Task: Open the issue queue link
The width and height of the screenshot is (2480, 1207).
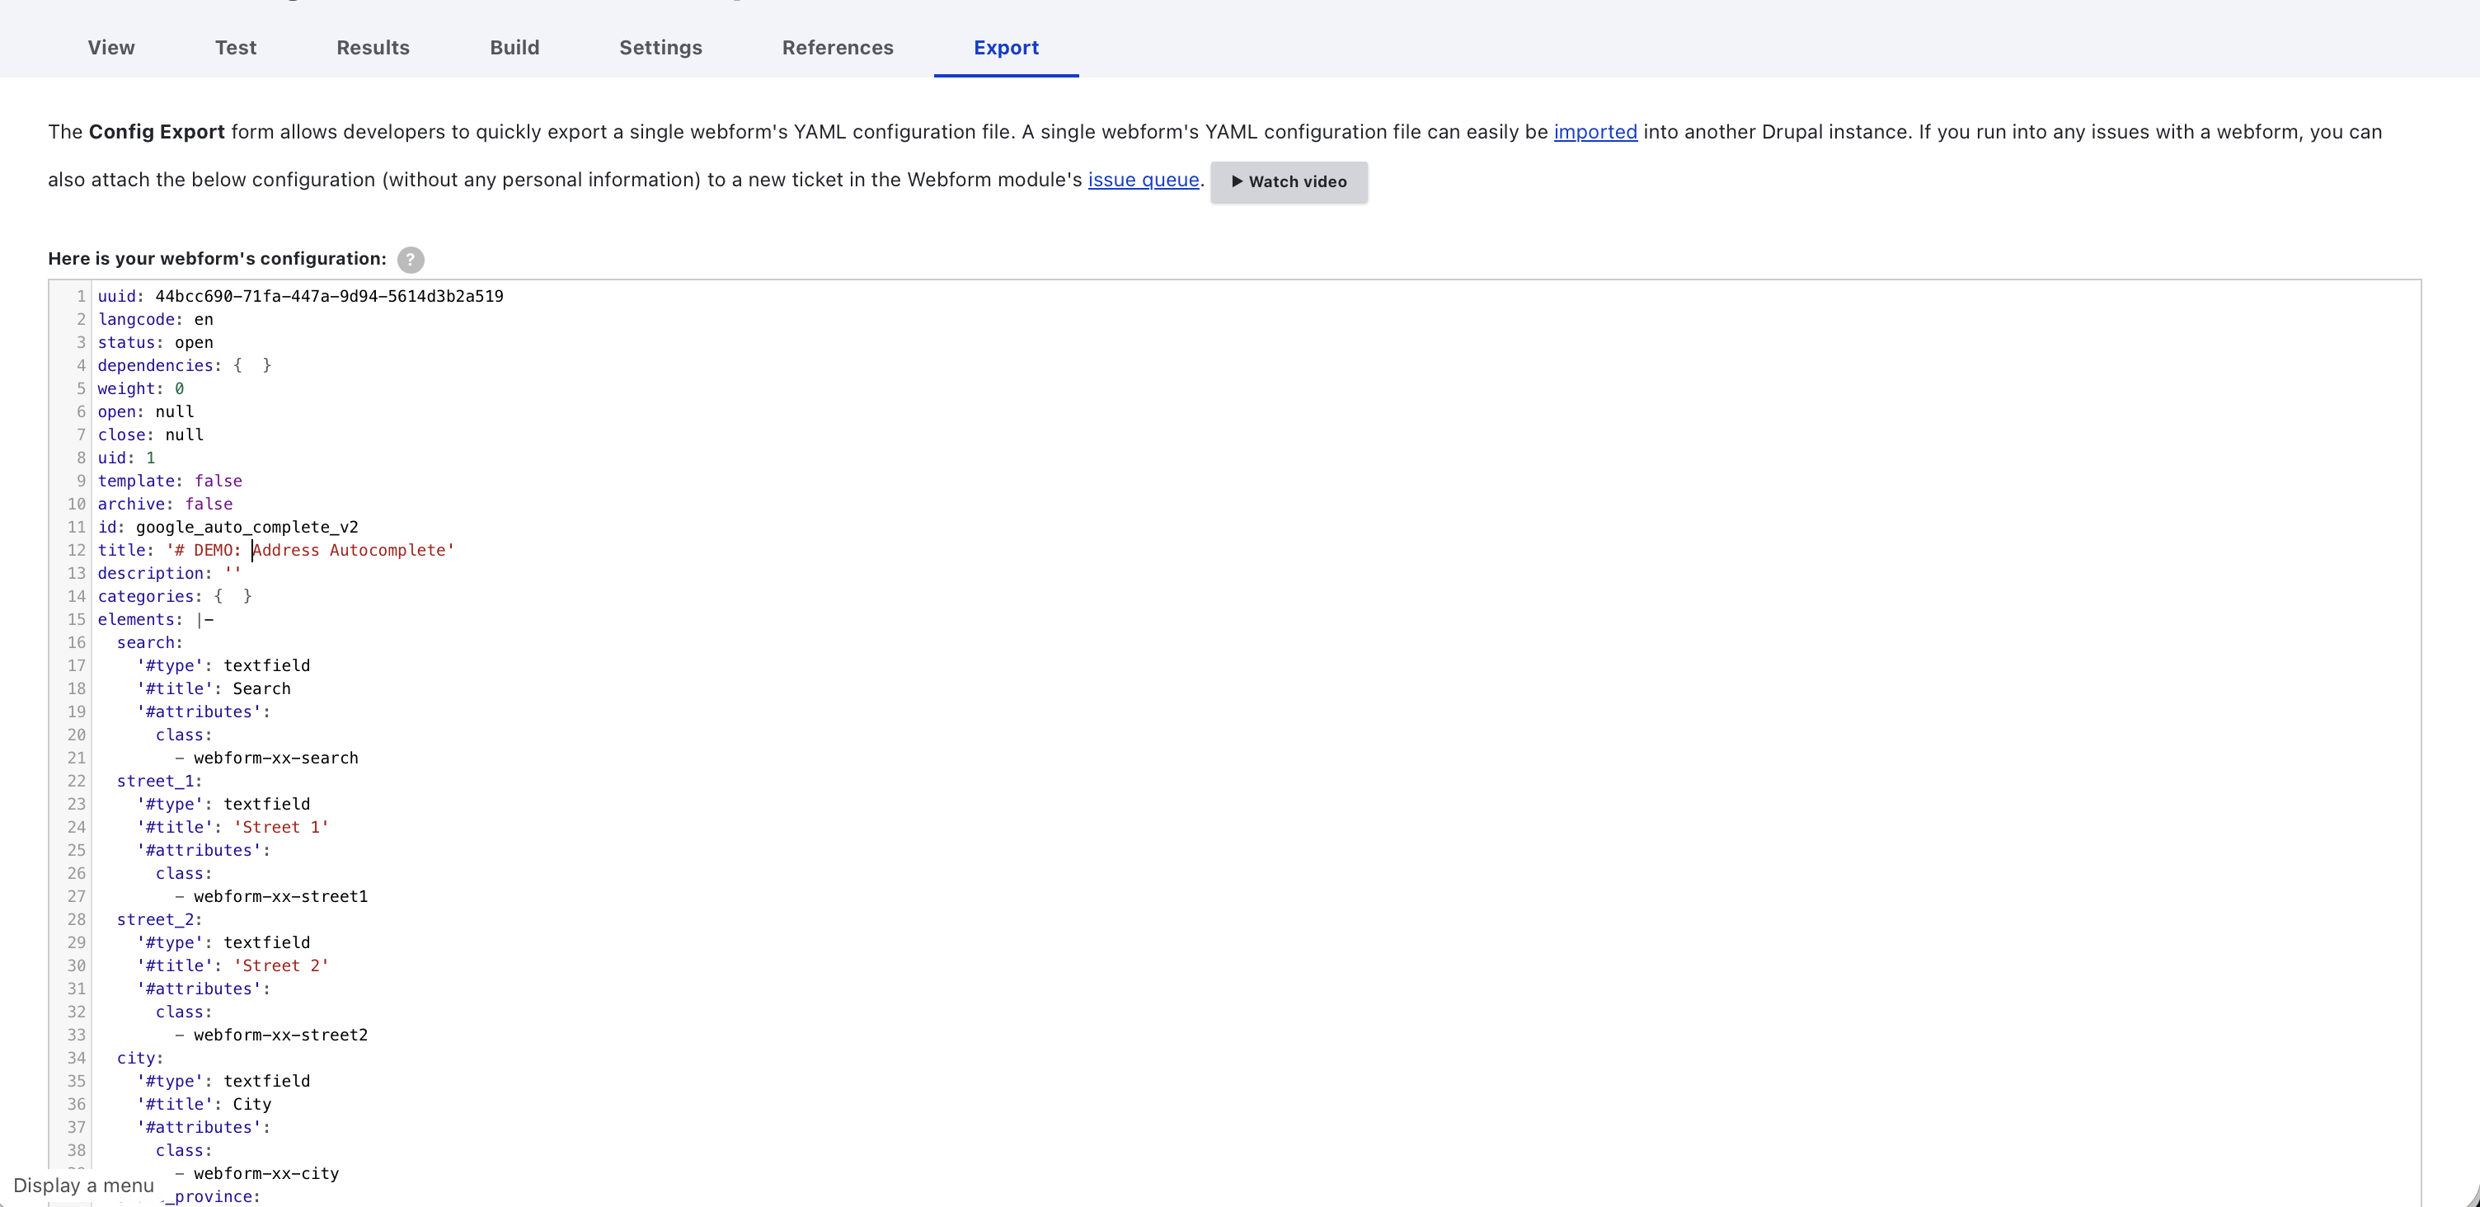Action: pos(1143,180)
